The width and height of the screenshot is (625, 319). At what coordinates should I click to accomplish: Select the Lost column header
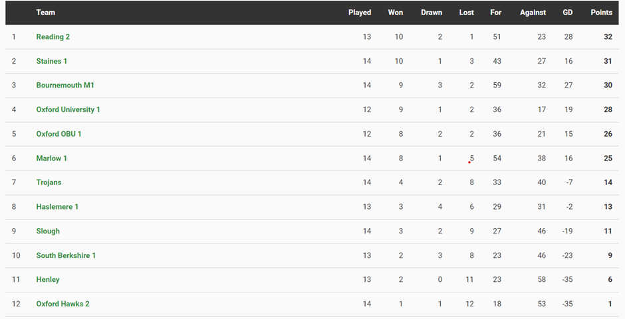(467, 13)
